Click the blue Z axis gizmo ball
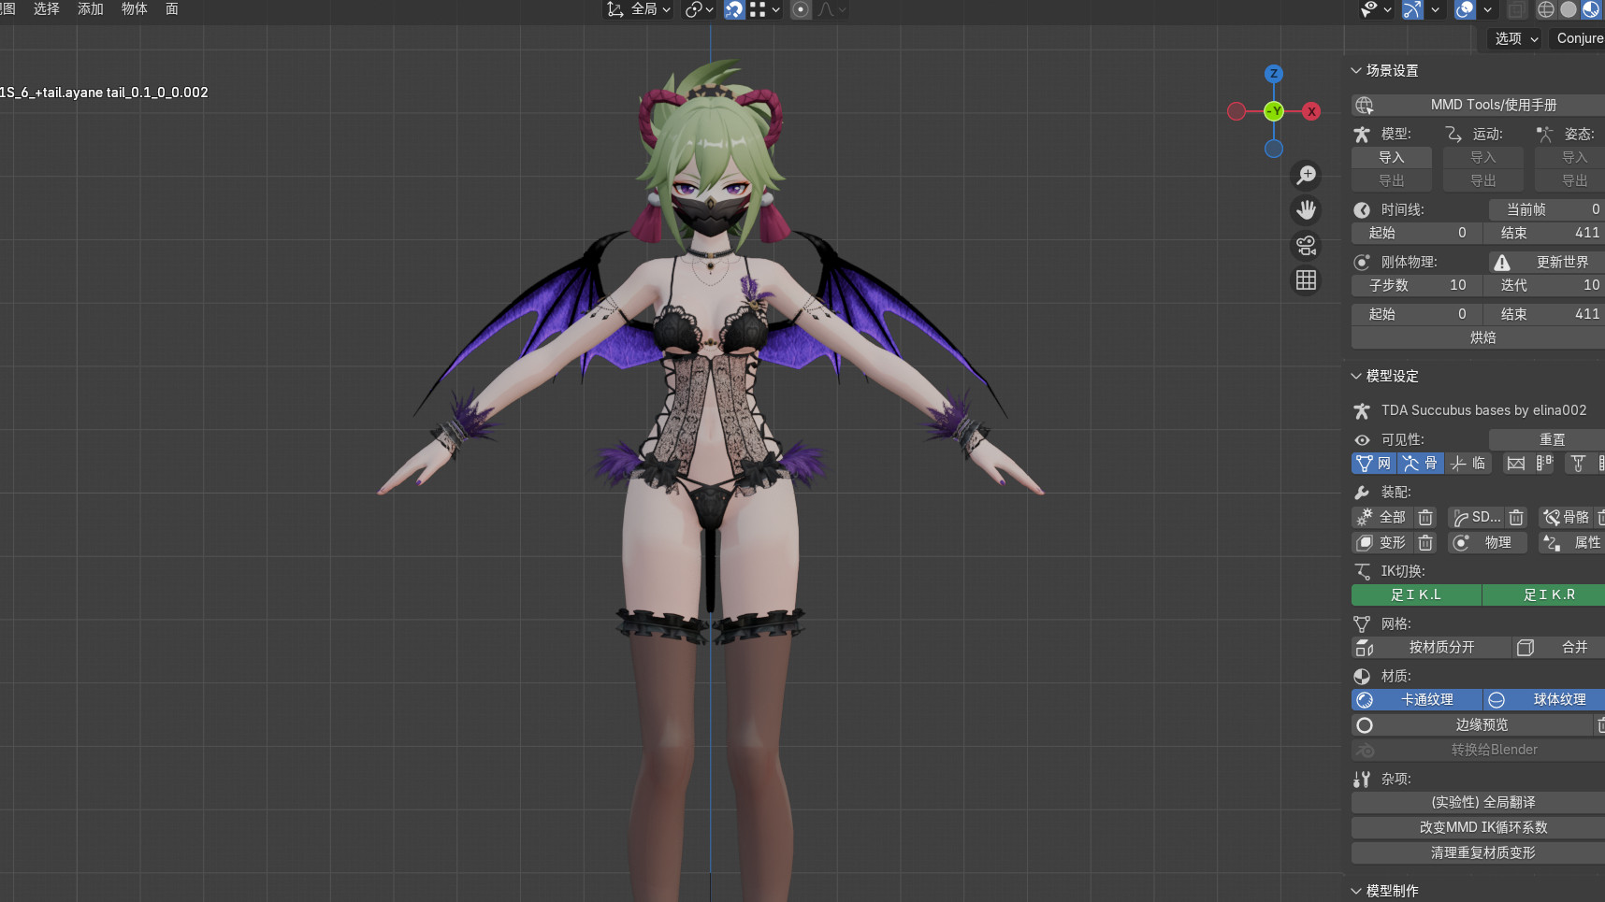Image resolution: width=1605 pixels, height=902 pixels. (x=1273, y=74)
